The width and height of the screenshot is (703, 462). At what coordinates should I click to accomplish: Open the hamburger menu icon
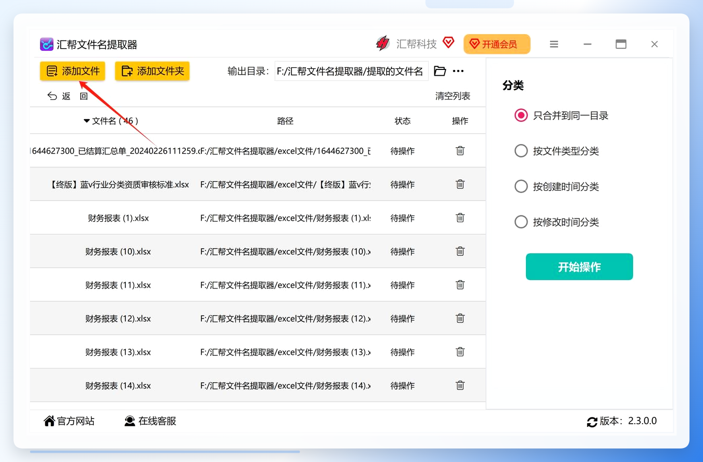point(554,44)
